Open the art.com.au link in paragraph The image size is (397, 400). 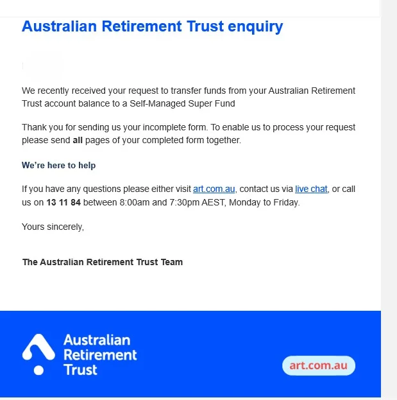tap(214, 189)
